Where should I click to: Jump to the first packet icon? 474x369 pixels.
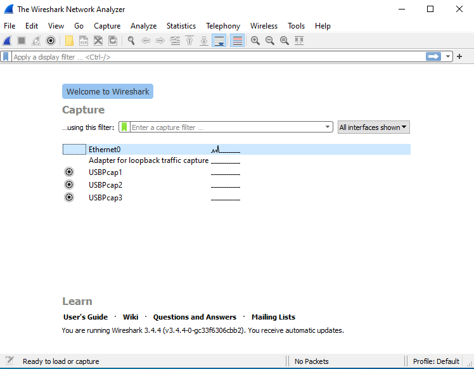pyautogui.click(x=189, y=41)
